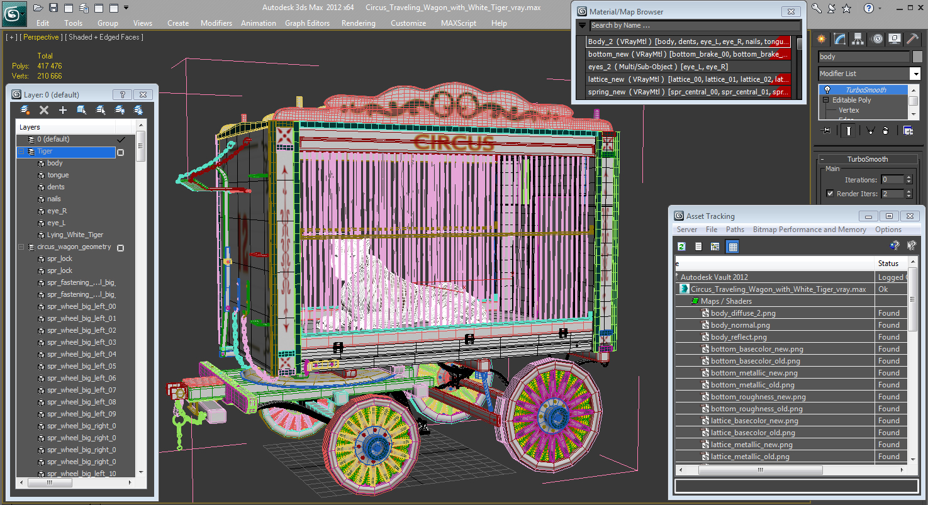Image resolution: width=928 pixels, height=505 pixels.
Task: Open the Modify command panel tab
Action: [x=840, y=39]
